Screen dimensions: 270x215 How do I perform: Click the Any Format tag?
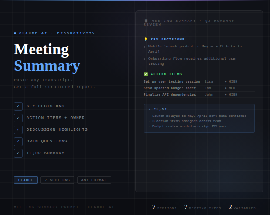point(94,180)
